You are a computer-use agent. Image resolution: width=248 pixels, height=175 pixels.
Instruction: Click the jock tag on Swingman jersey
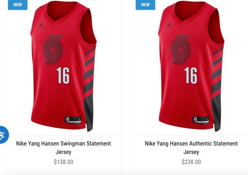pos(73,120)
